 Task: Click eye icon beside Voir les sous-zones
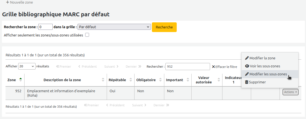pos(247,66)
